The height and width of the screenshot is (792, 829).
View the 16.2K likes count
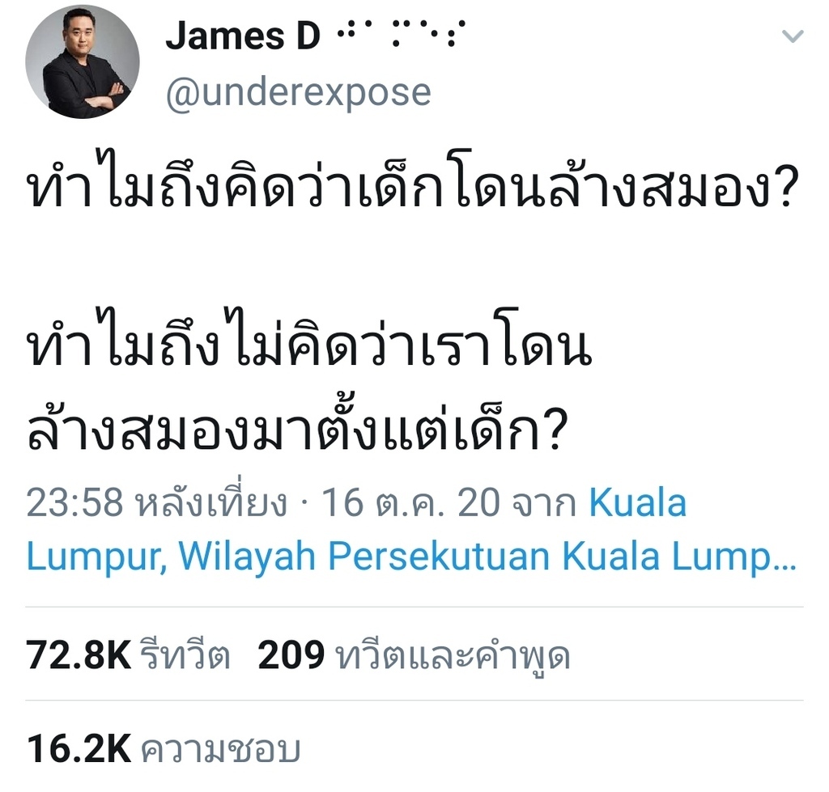pyautogui.click(x=79, y=749)
